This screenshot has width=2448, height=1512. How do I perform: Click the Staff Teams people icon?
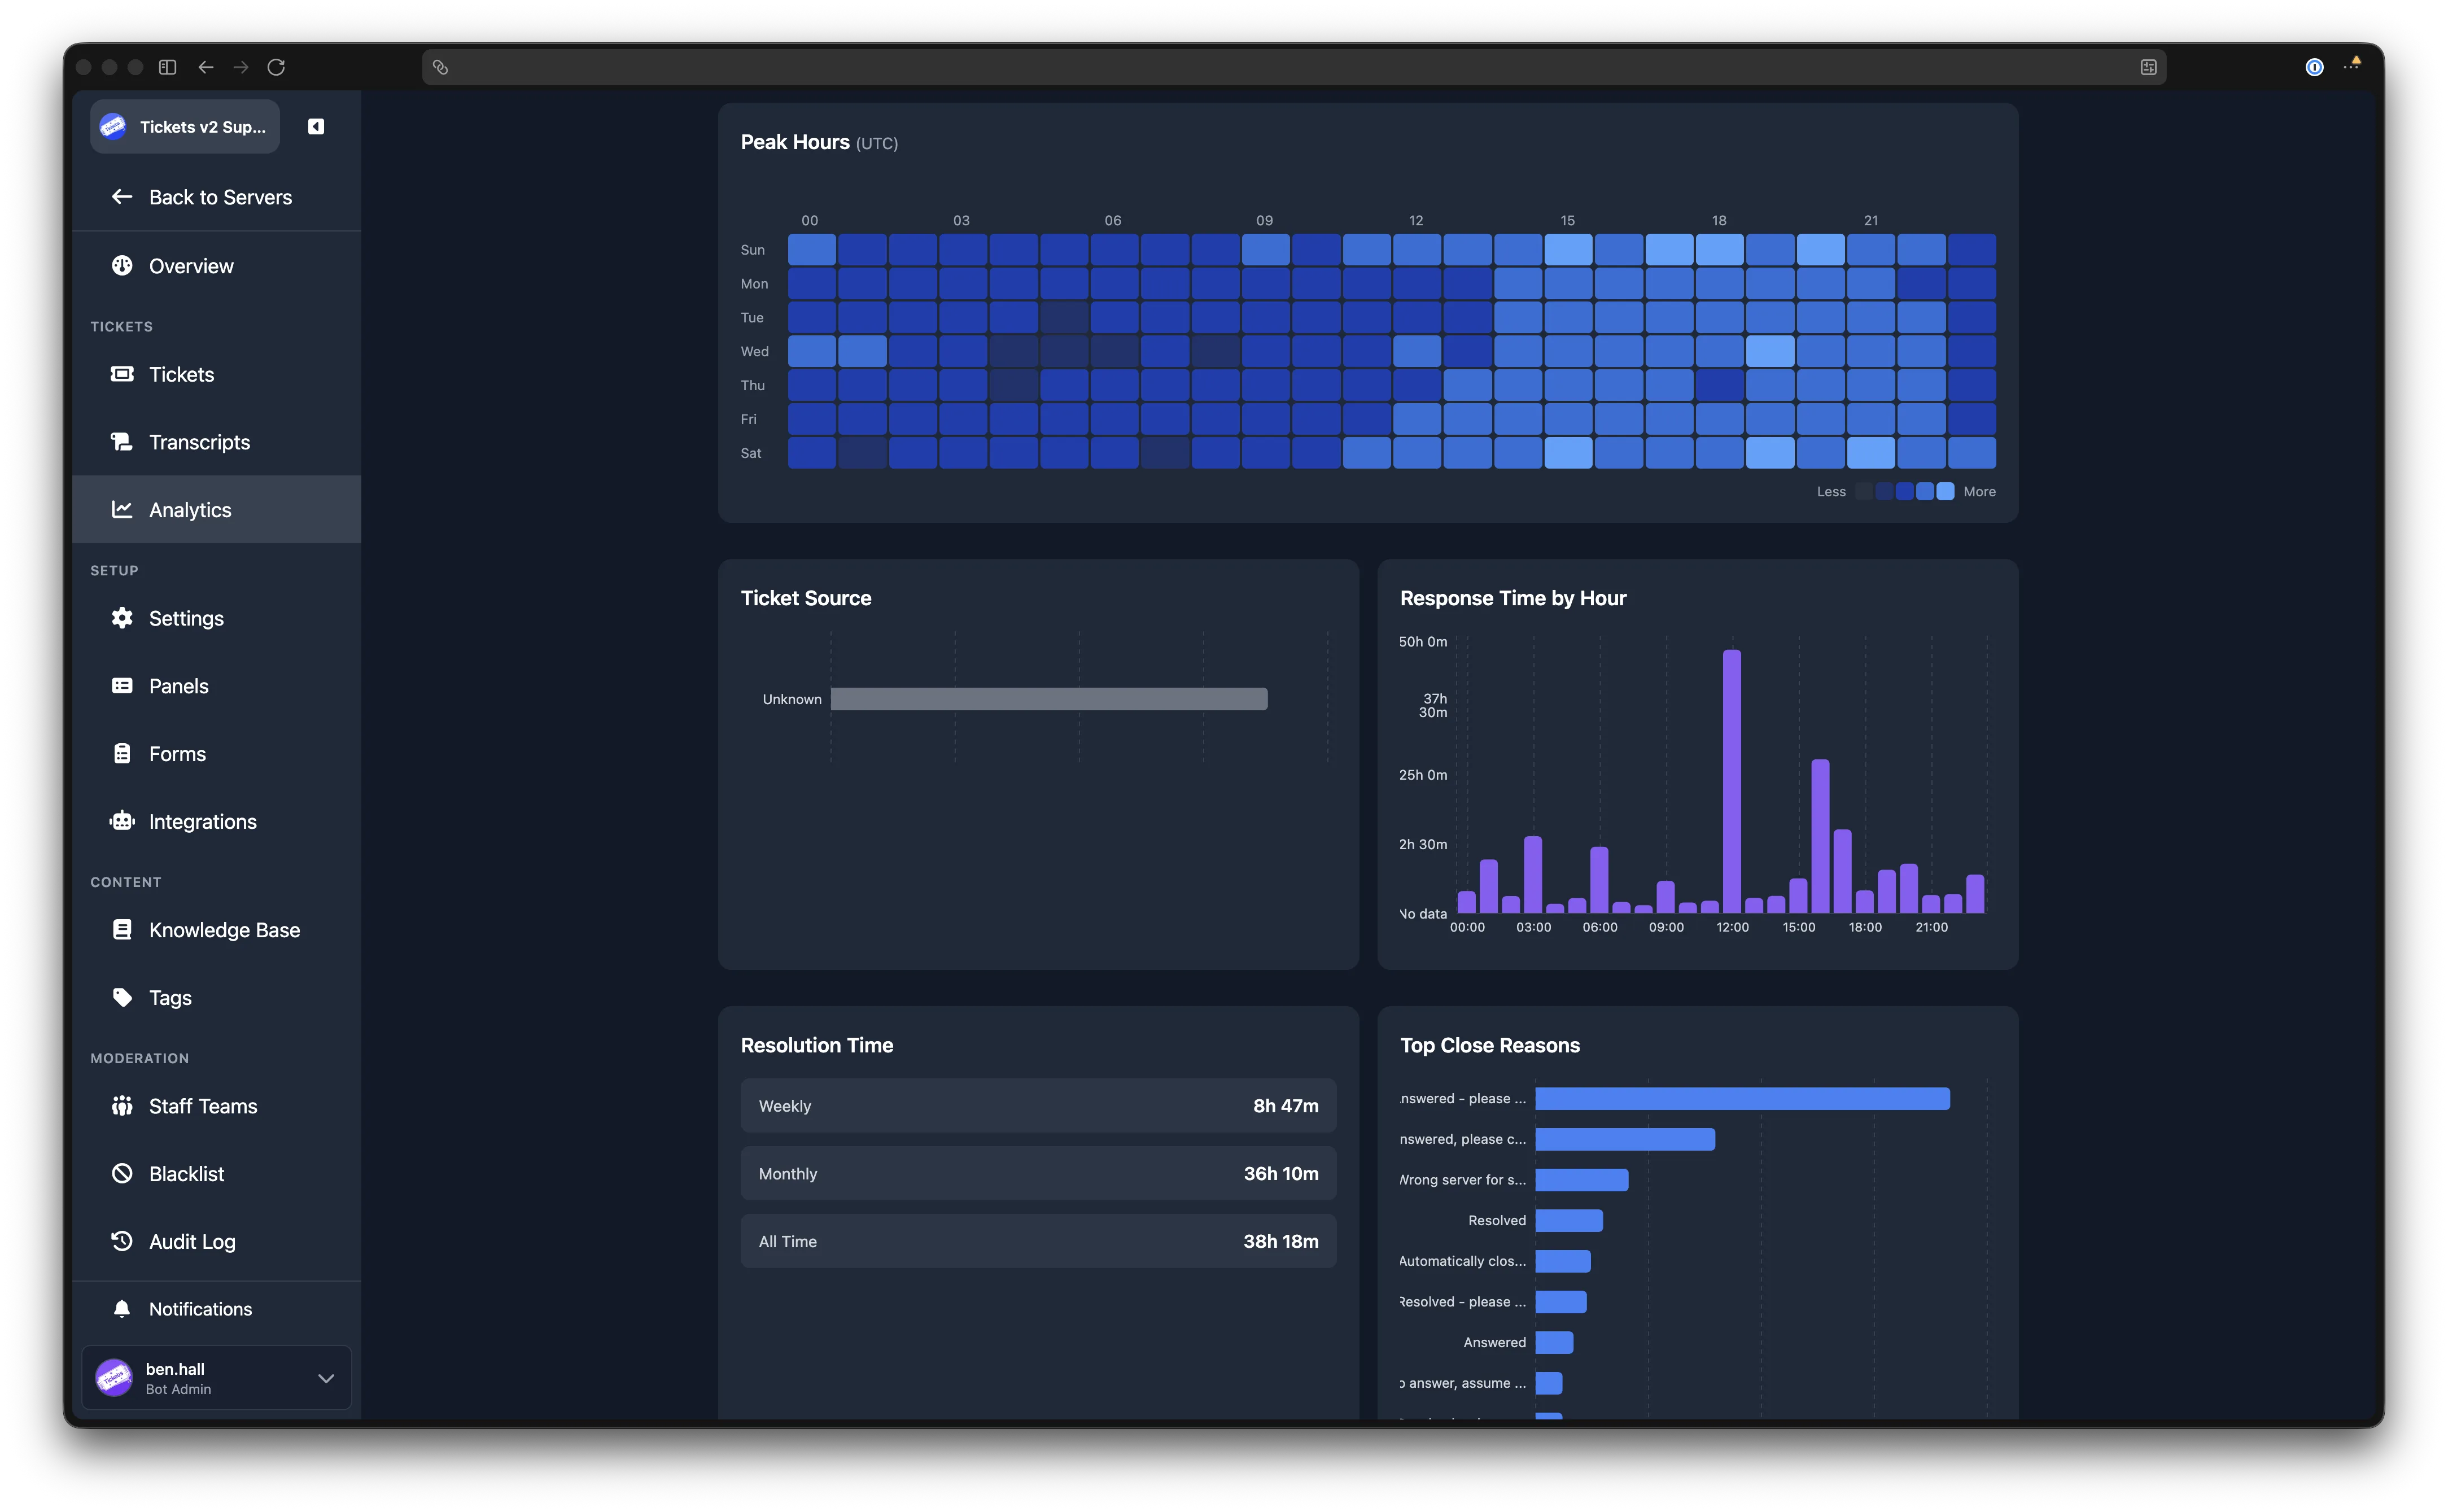coord(122,1106)
